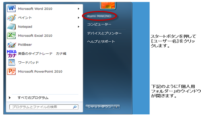Launch MIKA カナ typing trainer icon

pos(12,54)
